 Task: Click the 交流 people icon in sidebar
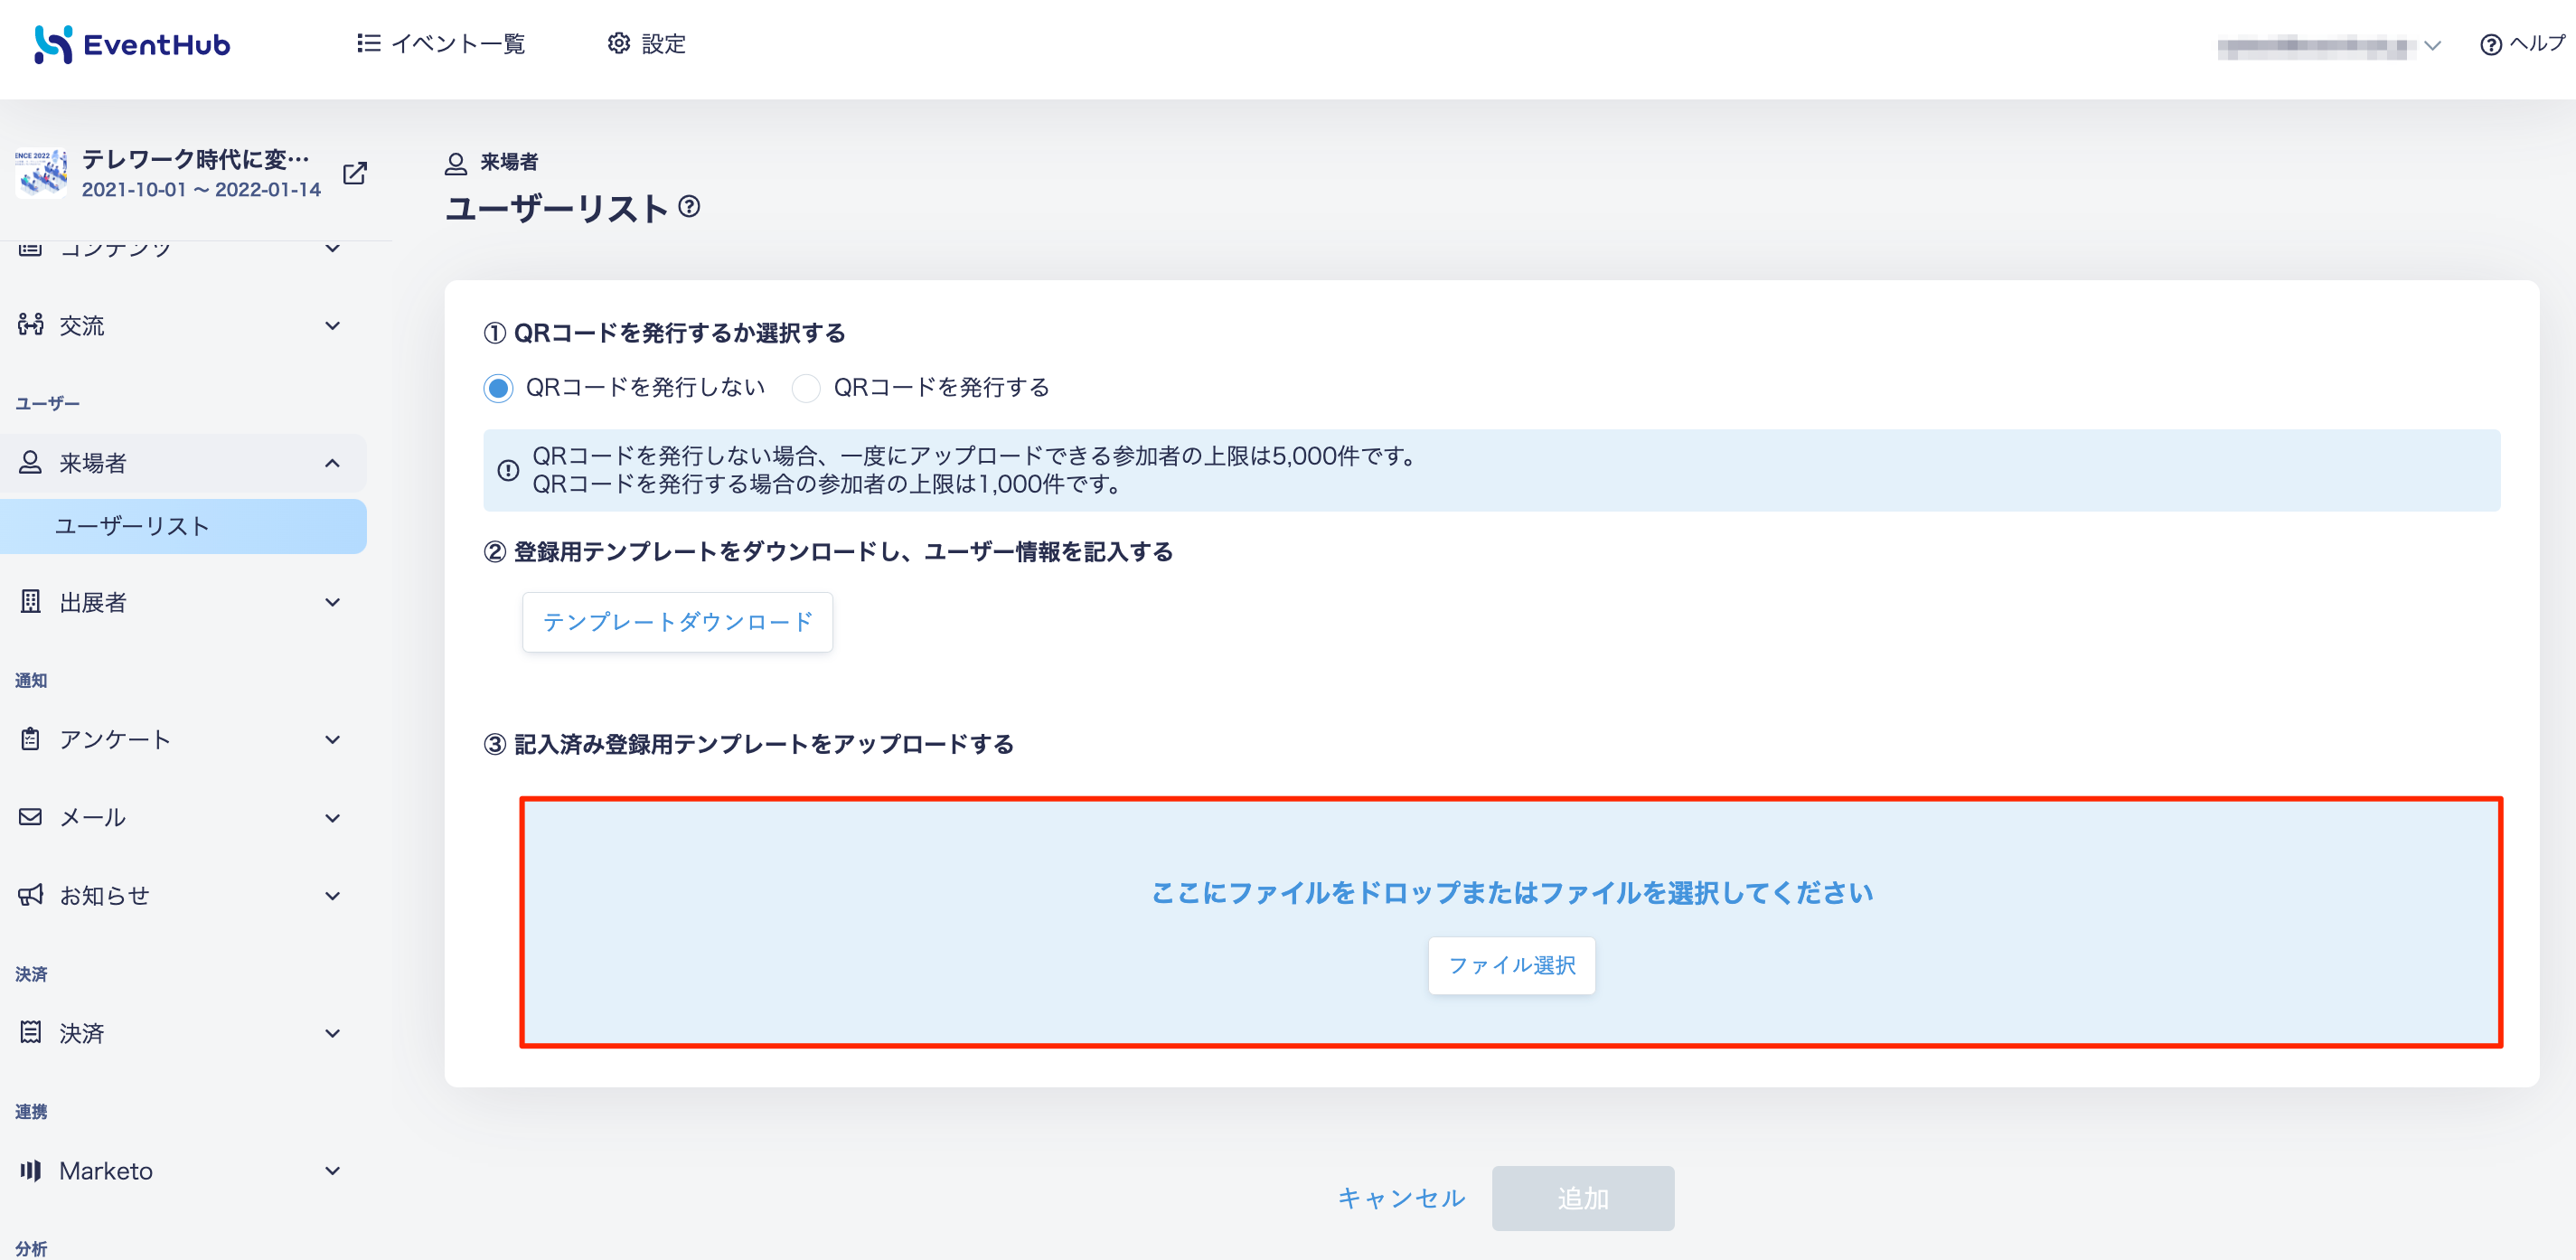coord(31,324)
